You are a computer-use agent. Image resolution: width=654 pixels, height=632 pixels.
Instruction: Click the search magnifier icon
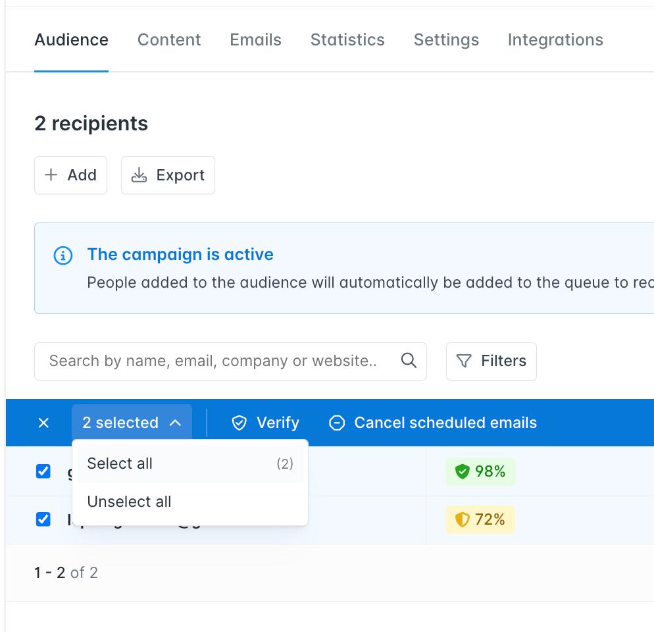click(409, 360)
